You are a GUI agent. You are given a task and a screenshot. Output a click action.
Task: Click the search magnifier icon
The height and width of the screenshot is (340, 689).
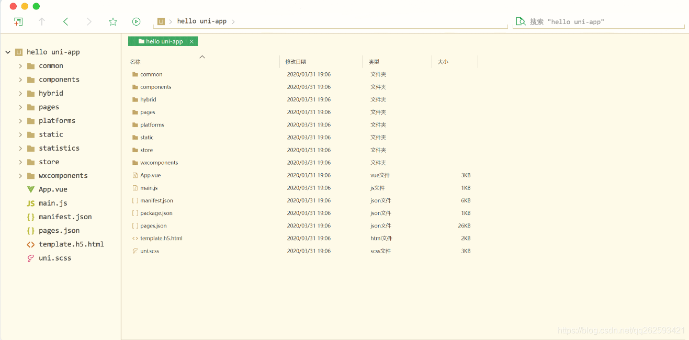tap(521, 21)
